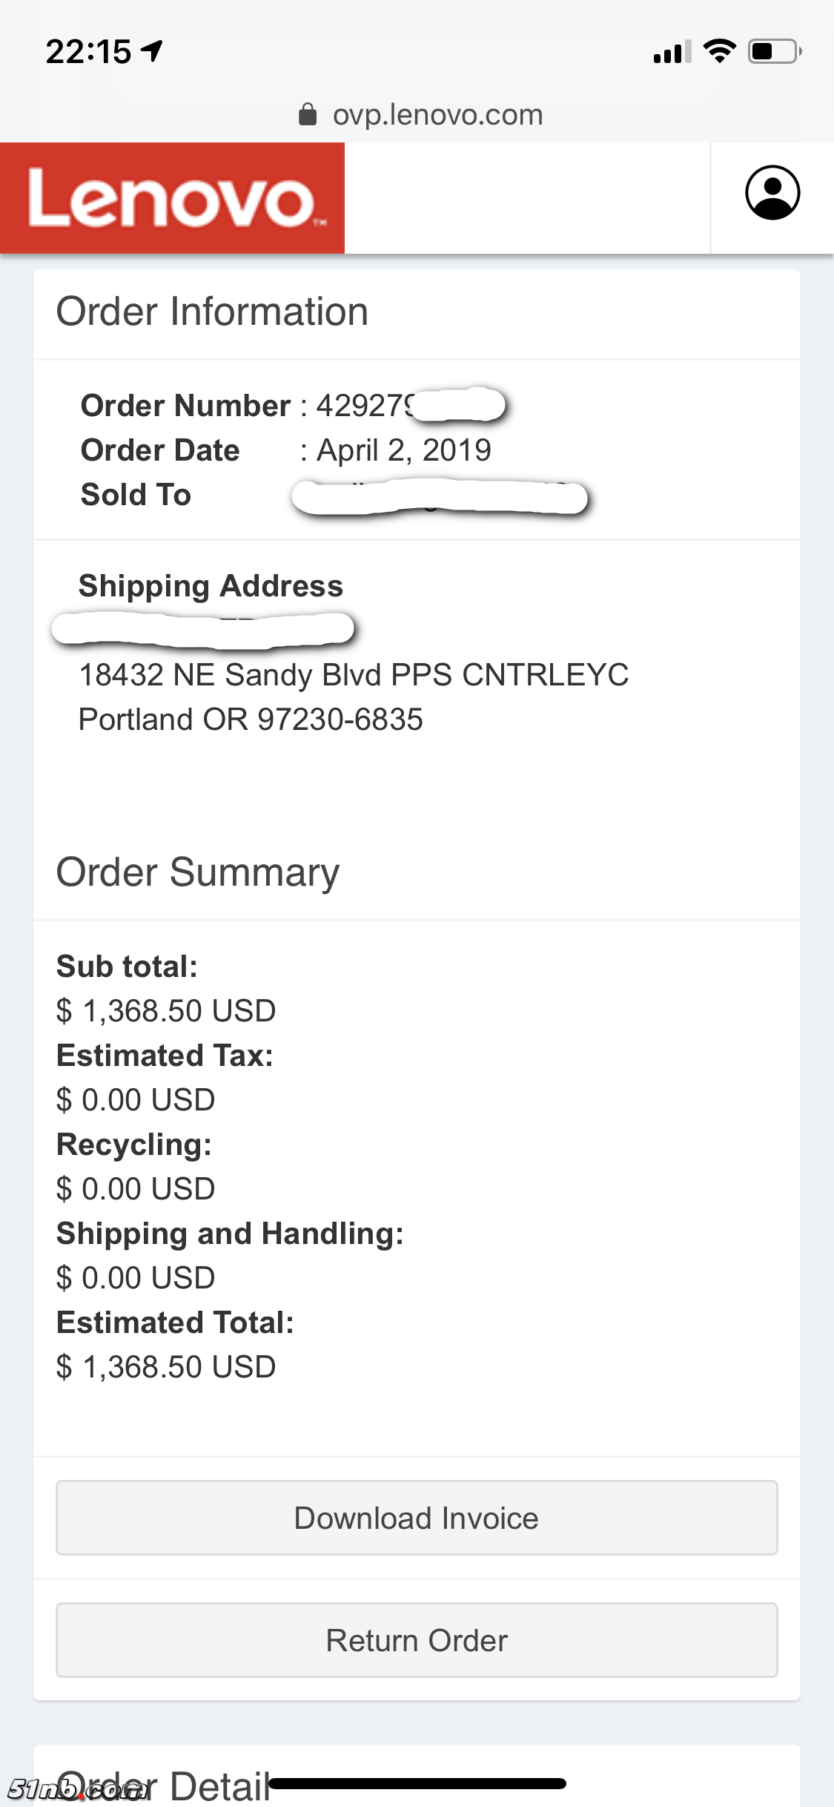Screen dimensions: 834x1807
Task: Tap the Estimated Total amount $1,368.50
Action: pyautogui.click(x=166, y=1367)
